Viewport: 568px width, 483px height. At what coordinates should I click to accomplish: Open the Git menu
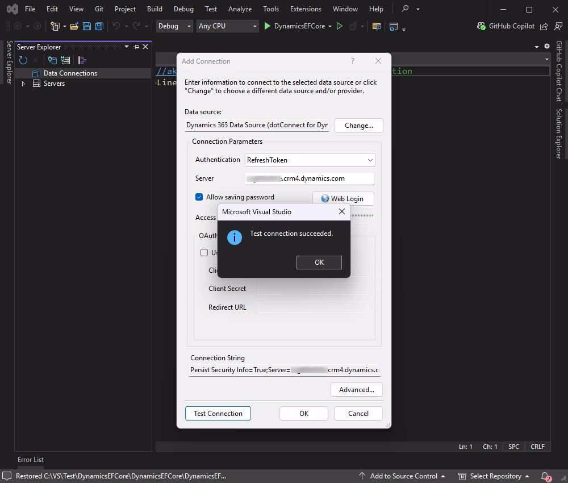[99, 9]
